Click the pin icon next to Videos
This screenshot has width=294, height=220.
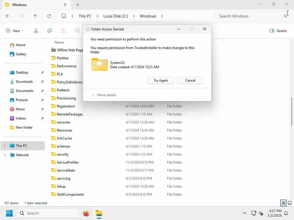[x=42, y=118]
